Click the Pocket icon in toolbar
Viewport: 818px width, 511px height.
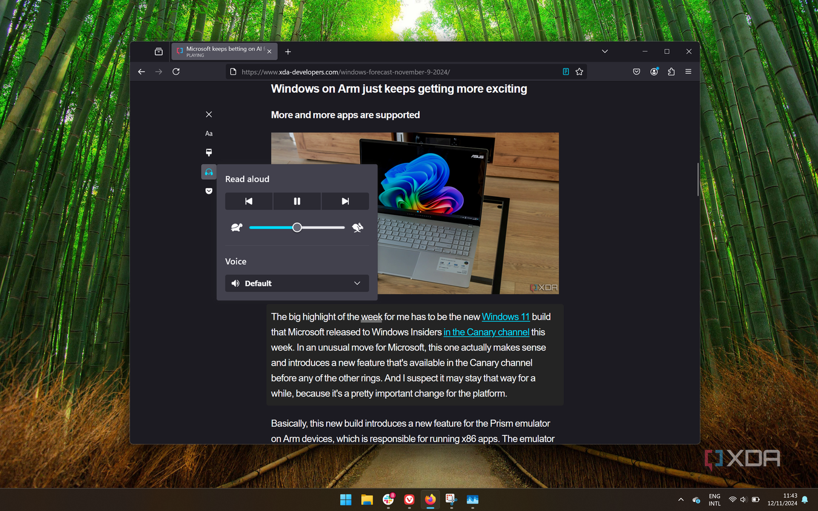coord(636,71)
